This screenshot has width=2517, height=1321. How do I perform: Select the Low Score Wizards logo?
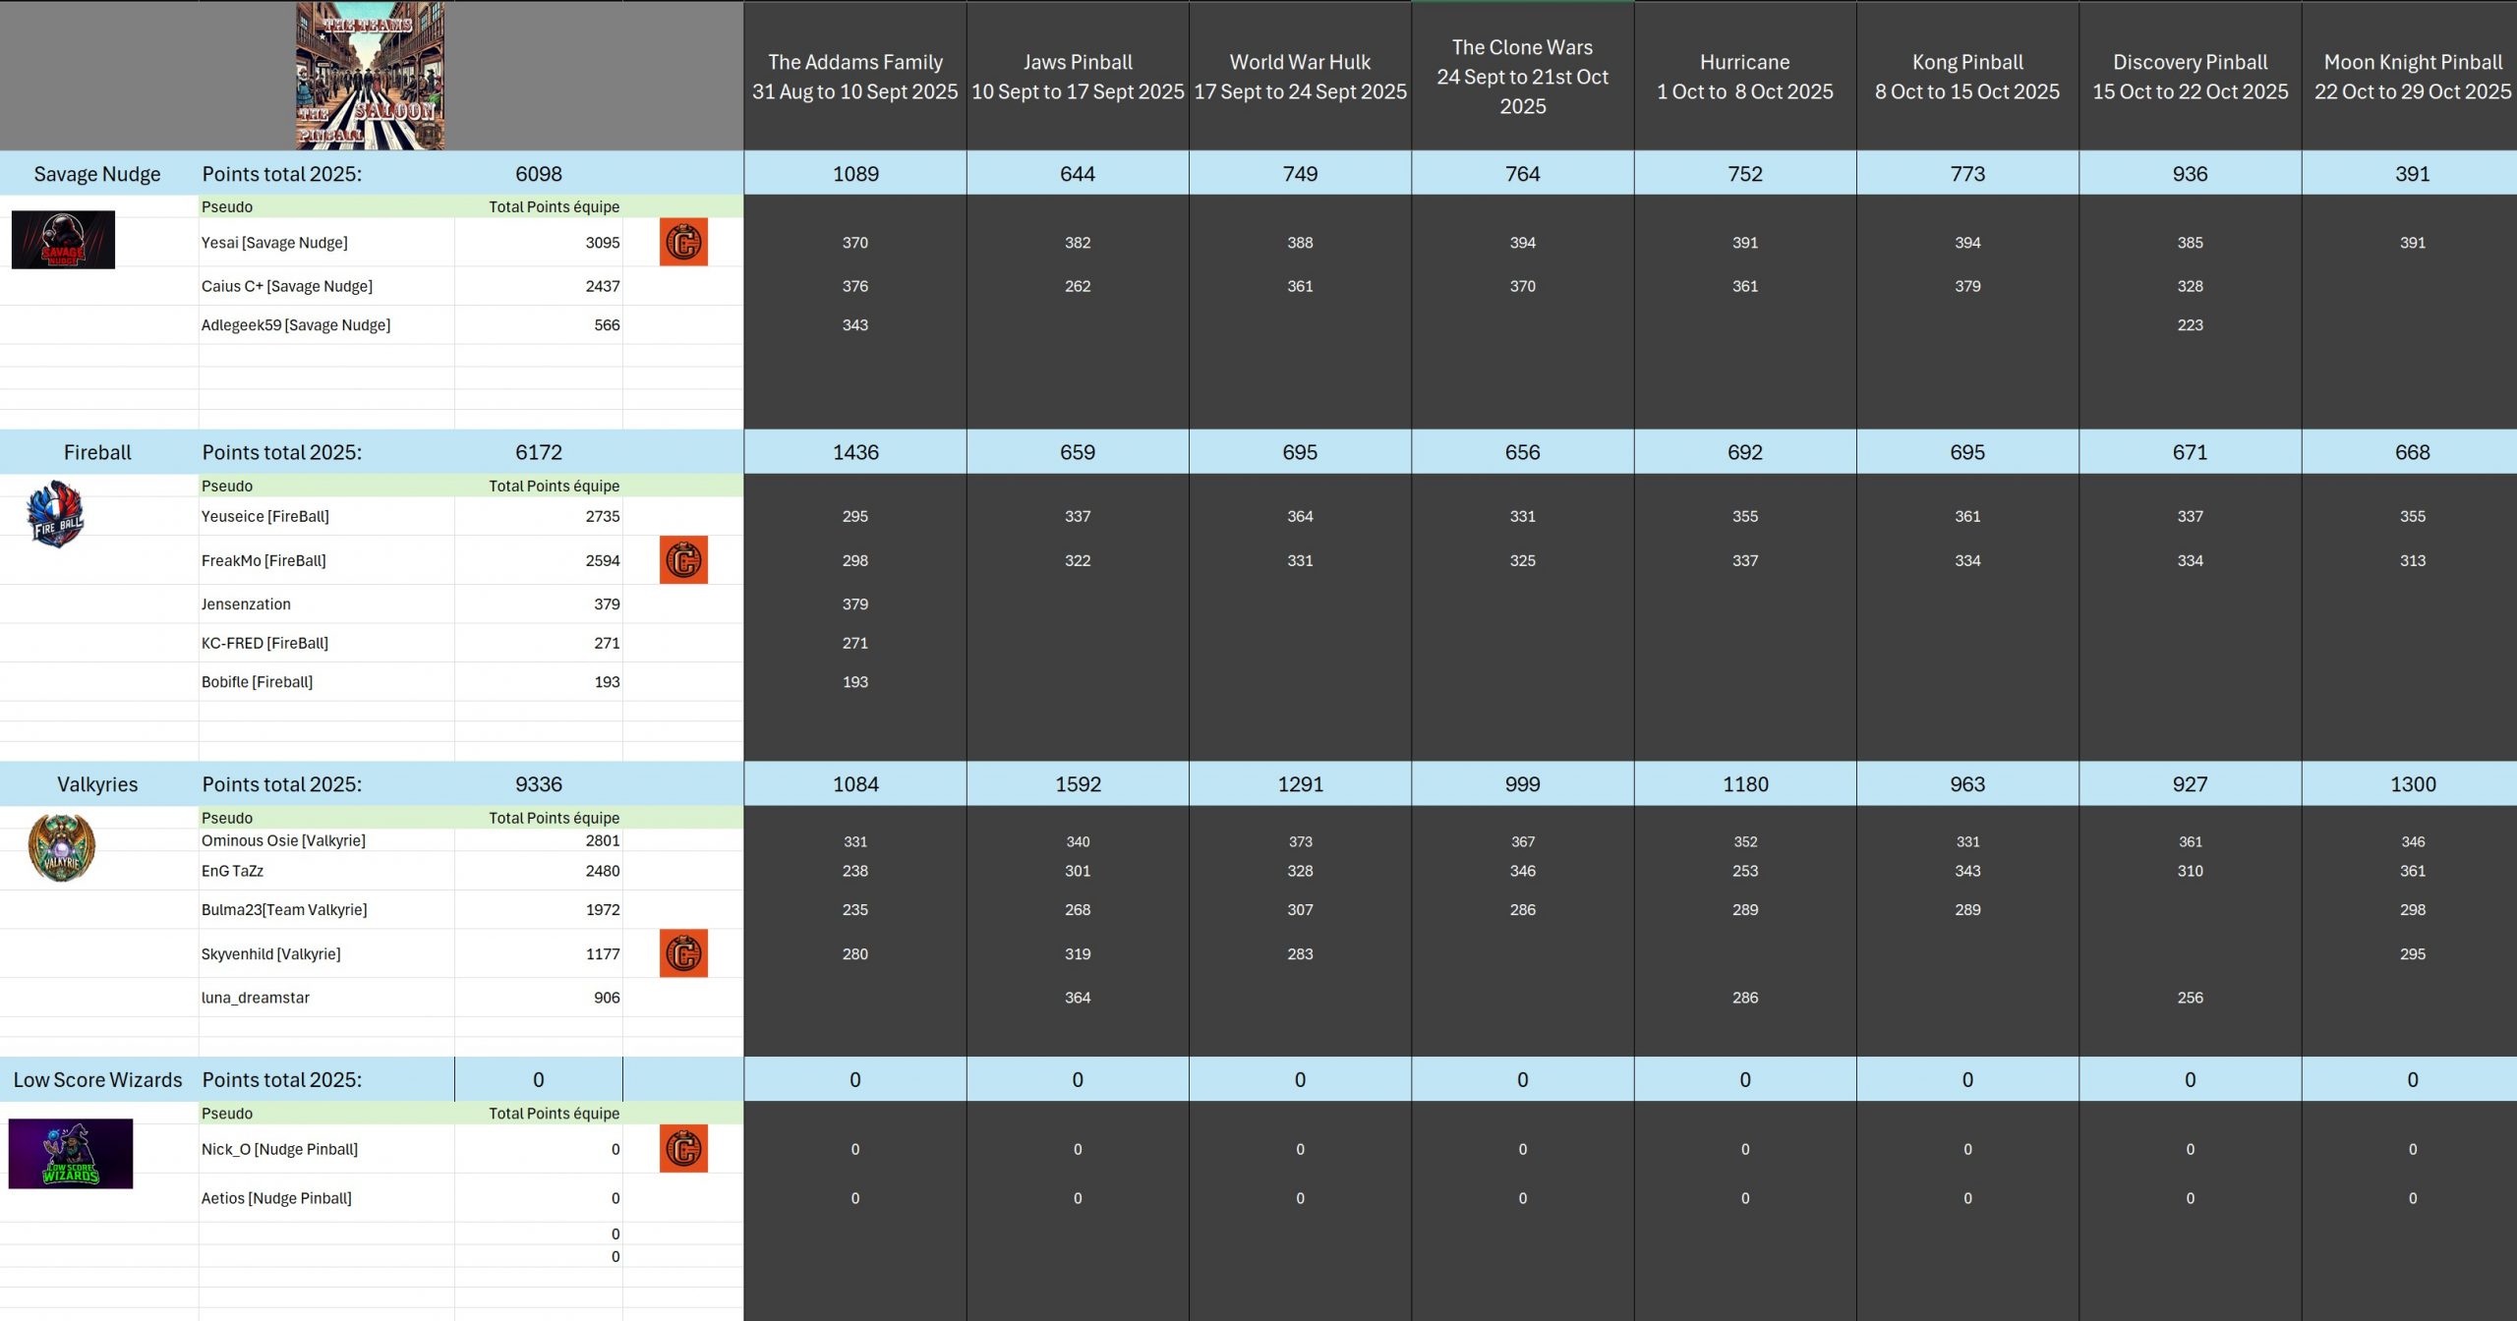tap(71, 1154)
